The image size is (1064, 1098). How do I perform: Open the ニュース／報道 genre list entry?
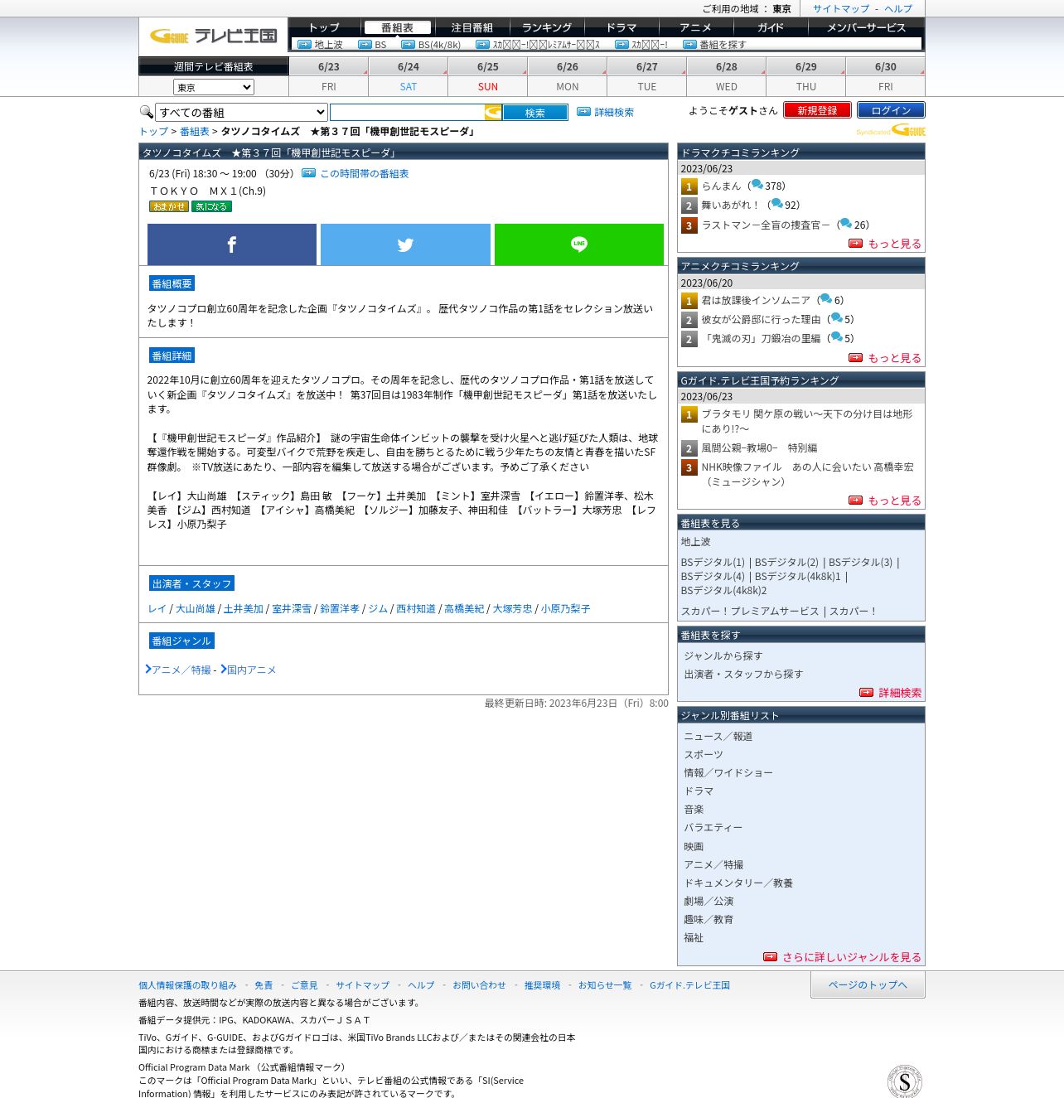(x=718, y=736)
